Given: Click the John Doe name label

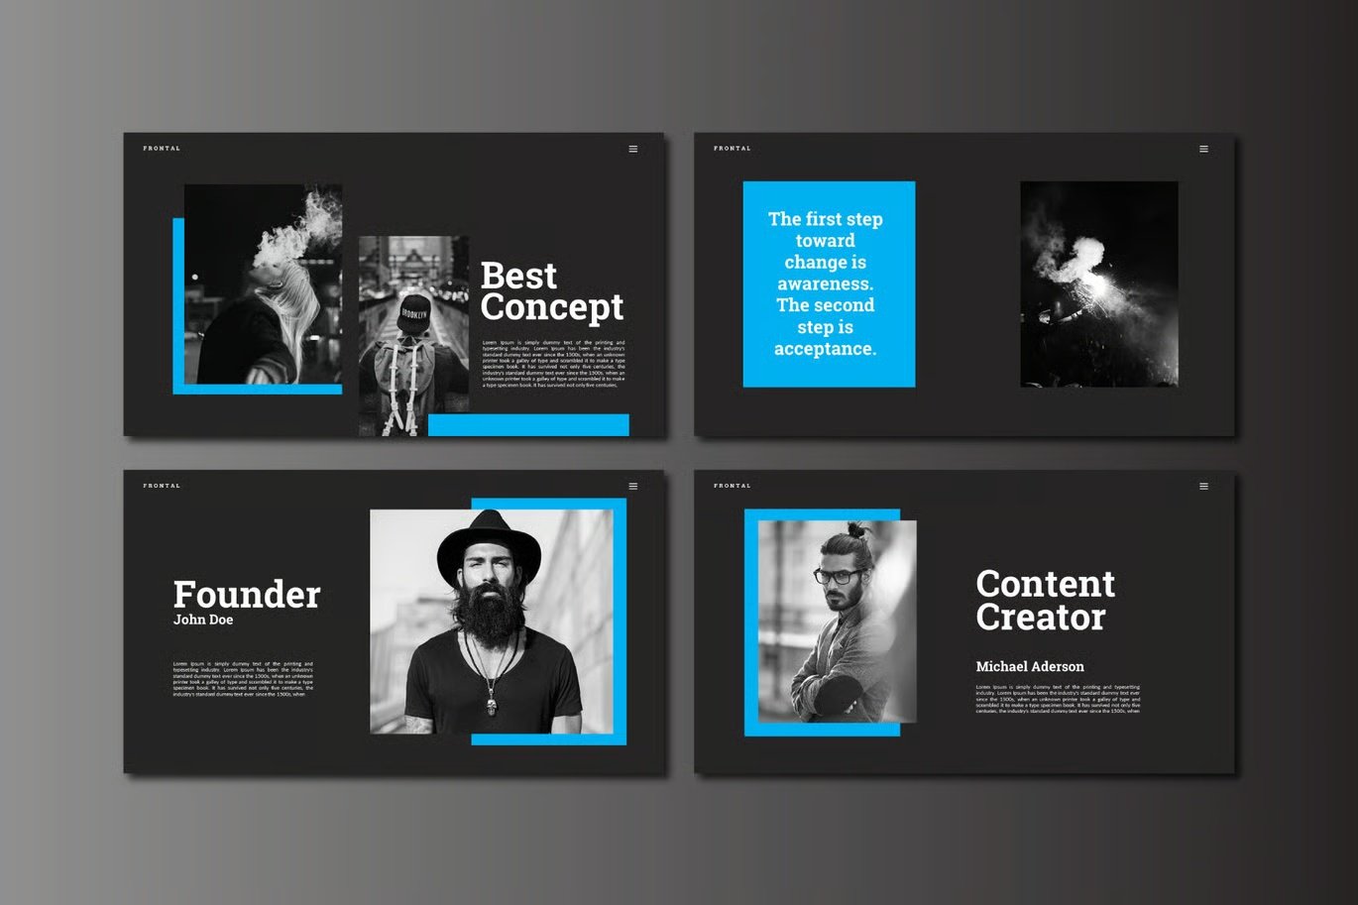Looking at the screenshot, I should [203, 620].
